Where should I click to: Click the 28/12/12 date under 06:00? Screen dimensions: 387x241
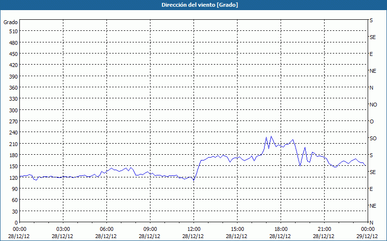tap(106, 236)
